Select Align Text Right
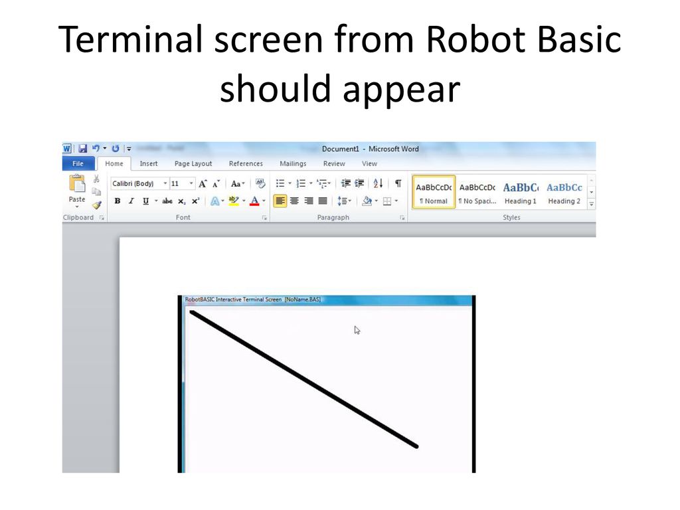 (x=308, y=201)
